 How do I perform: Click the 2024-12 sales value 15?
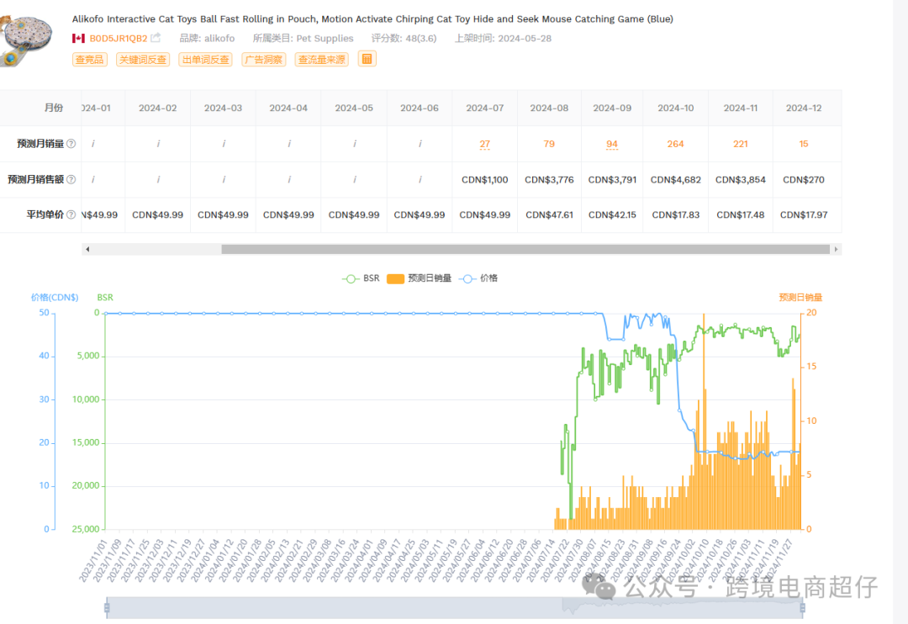pyautogui.click(x=804, y=144)
